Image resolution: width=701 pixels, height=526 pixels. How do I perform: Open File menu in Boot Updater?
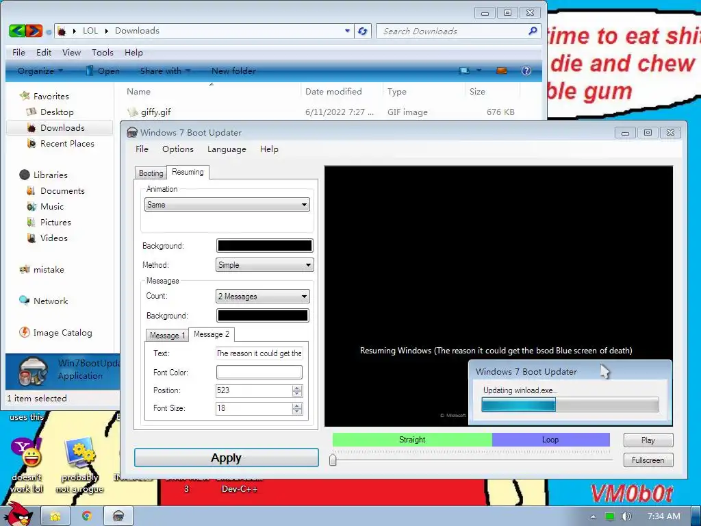click(142, 149)
